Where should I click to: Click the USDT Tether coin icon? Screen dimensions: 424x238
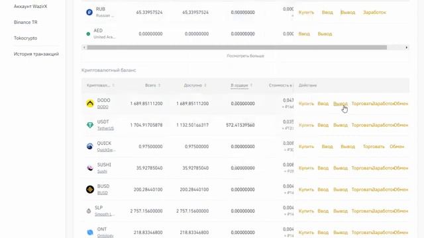[x=90, y=125]
